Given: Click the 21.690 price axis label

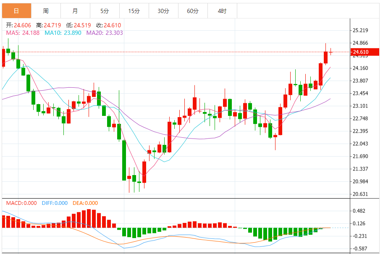Looking at the screenshot, I should point(360,156).
